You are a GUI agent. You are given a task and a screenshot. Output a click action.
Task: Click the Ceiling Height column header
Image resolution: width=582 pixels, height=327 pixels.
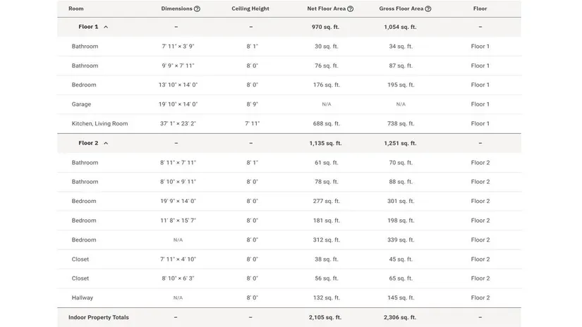pyautogui.click(x=250, y=9)
